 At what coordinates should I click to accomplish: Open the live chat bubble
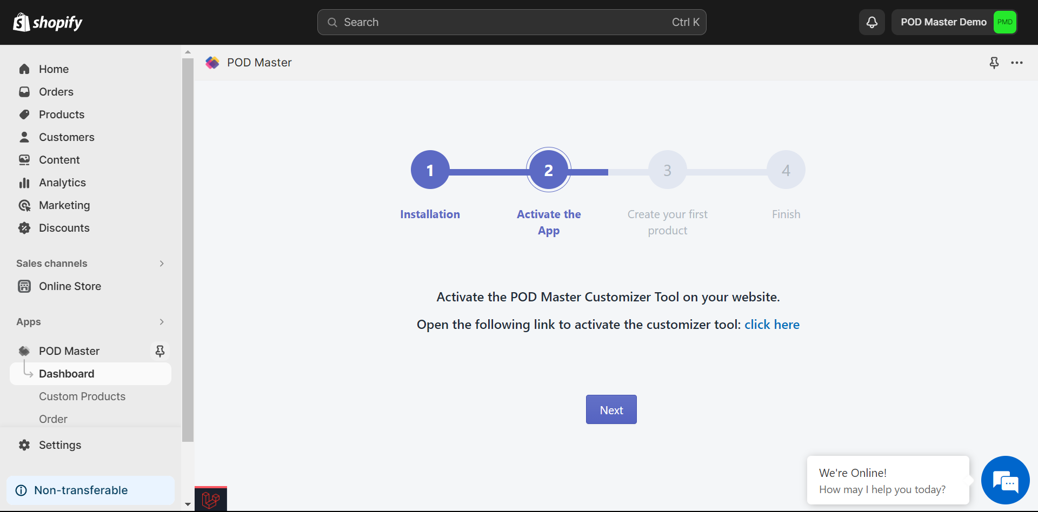(x=1005, y=480)
